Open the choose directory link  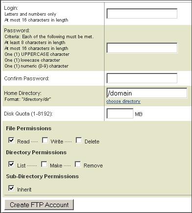point(123,101)
